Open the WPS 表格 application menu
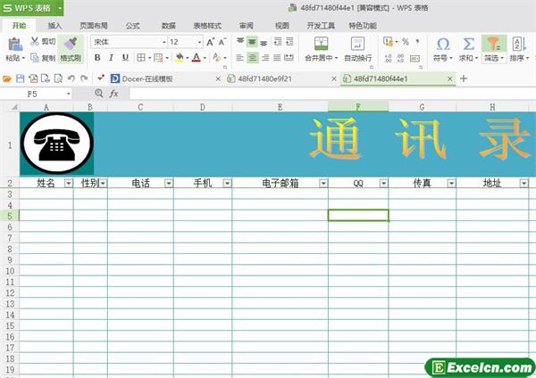The height and width of the screenshot is (378, 536). click(31, 8)
